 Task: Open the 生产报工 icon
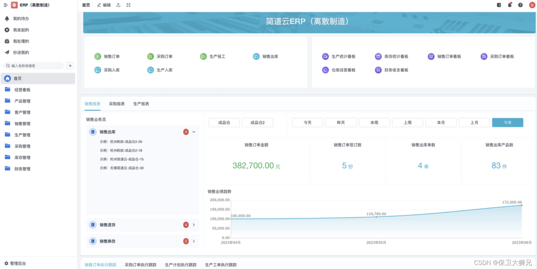(203, 56)
